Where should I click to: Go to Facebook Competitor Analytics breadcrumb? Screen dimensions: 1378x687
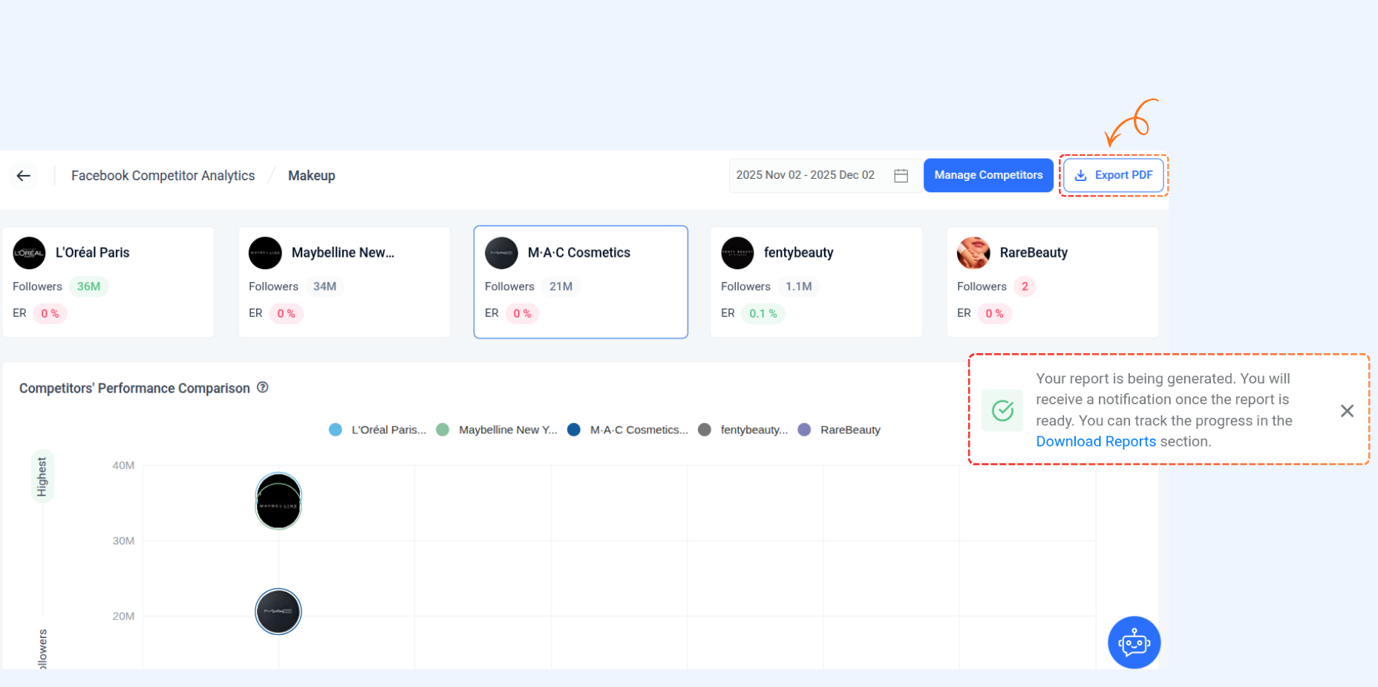(x=163, y=176)
